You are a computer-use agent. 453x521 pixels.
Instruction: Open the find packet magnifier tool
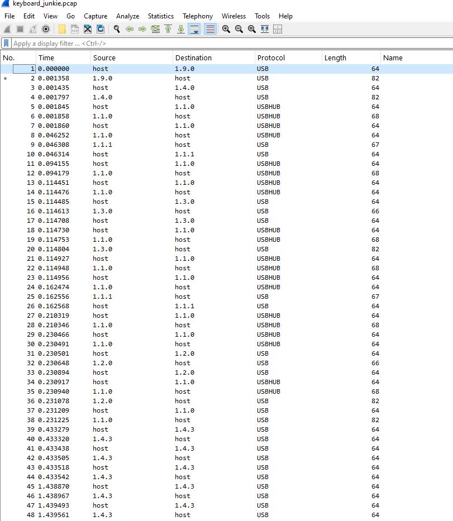(117, 29)
